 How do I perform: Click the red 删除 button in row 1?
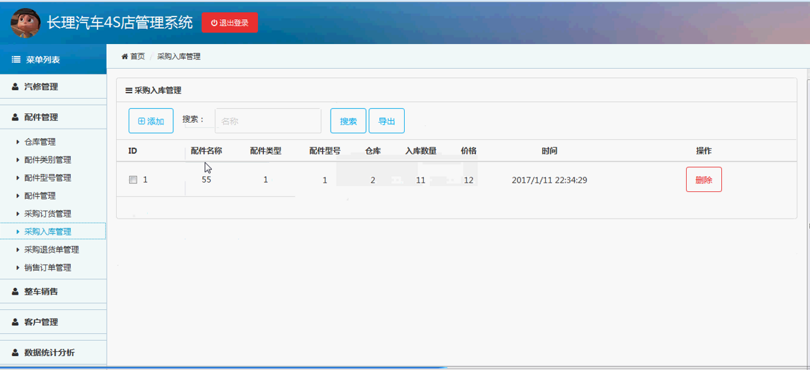coord(704,180)
